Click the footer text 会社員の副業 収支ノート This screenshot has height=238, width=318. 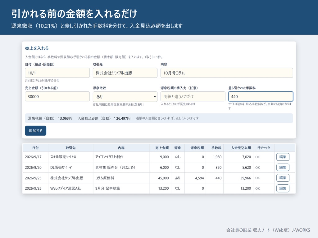[248, 230]
